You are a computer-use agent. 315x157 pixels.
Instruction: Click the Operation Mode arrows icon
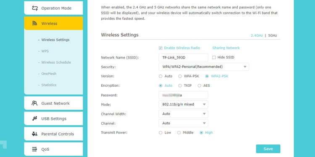35,8
